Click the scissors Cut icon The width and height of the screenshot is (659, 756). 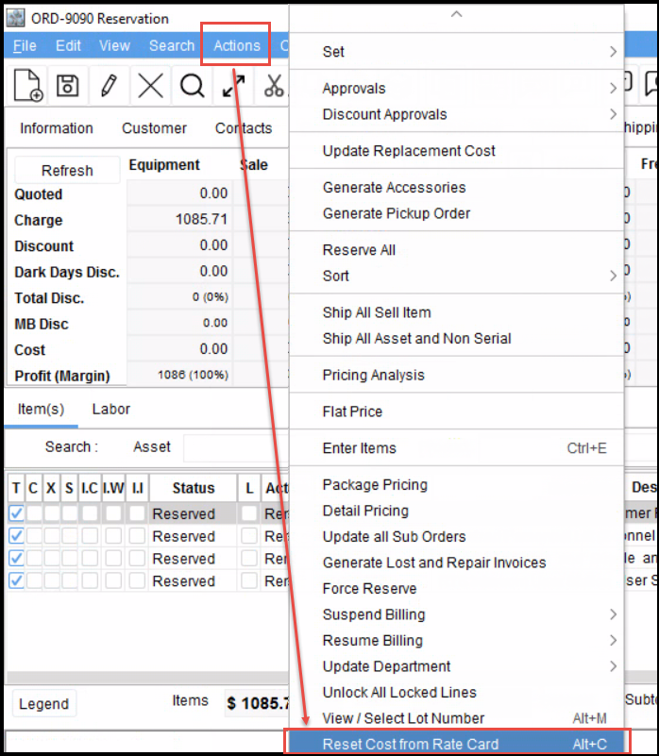pos(274,86)
